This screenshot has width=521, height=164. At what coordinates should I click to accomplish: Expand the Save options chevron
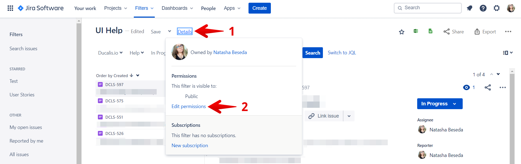coord(169,31)
